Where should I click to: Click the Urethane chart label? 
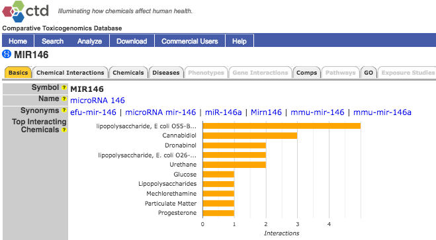[x=183, y=165]
